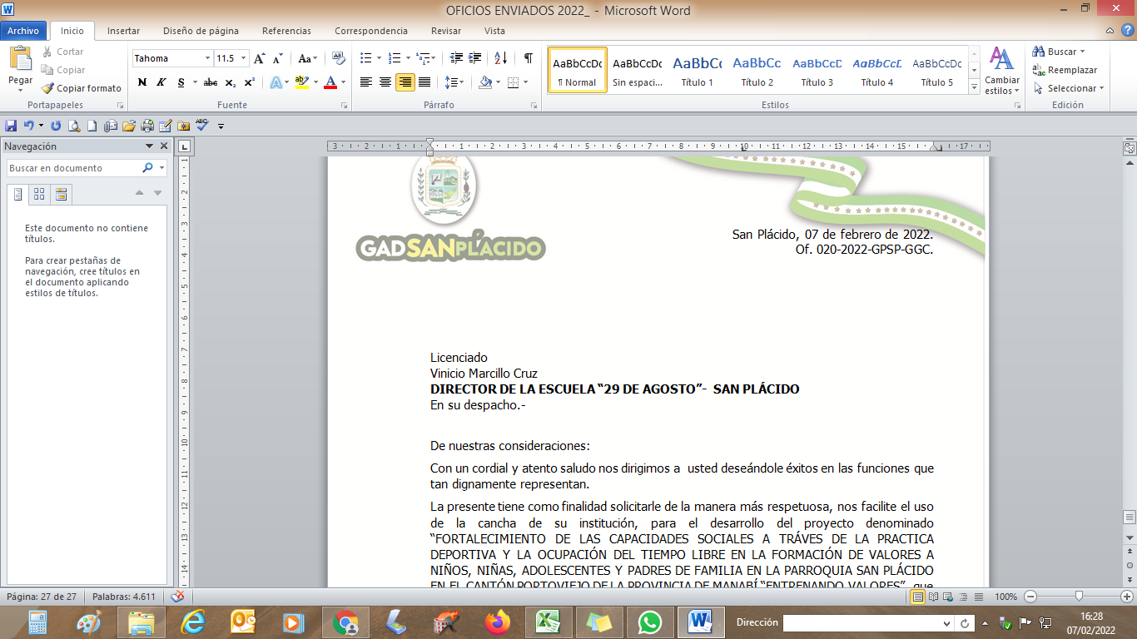Click the font color swatch button
This screenshot has width=1137, height=639.
(x=330, y=82)
